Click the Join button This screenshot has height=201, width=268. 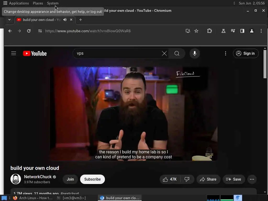tap(70, 179)
